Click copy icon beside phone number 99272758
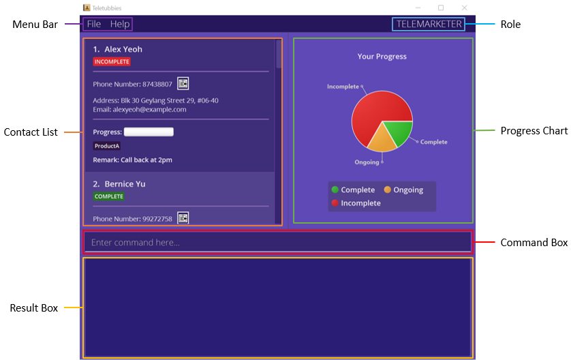Image resolution: width=571 pixels, height=360 pixels. 183,218
